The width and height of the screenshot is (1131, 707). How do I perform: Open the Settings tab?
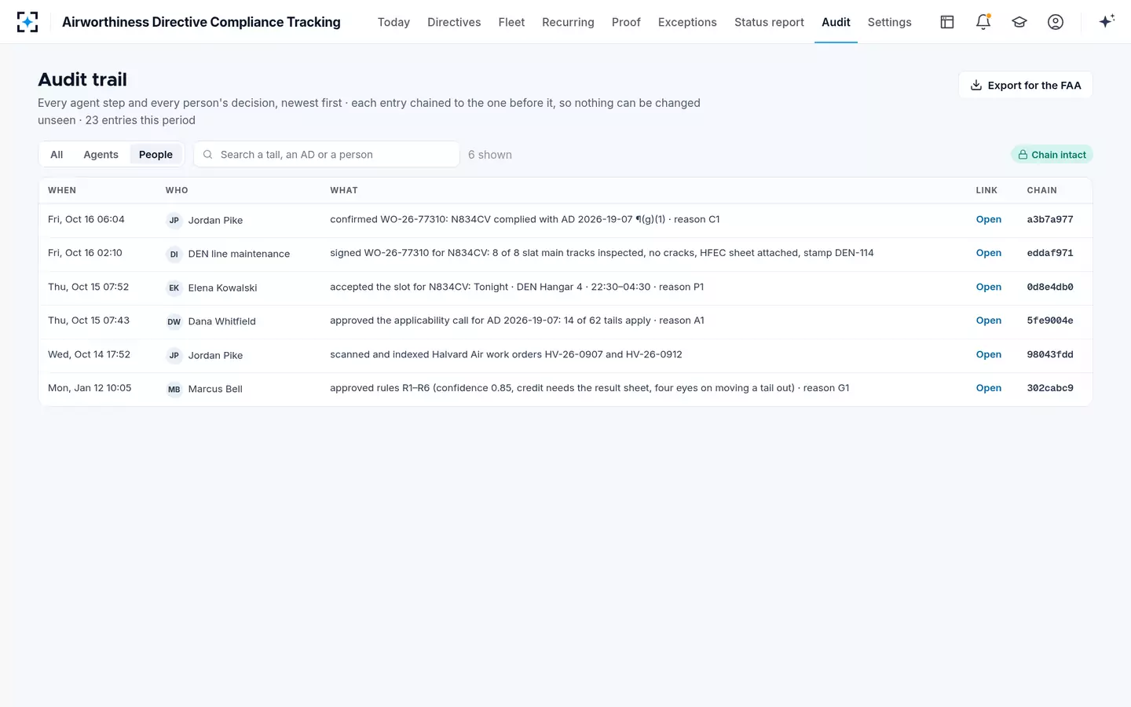coord(890,22)
